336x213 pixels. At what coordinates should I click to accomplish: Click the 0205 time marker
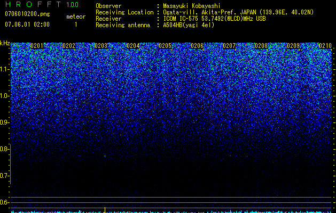click(165, 46)
